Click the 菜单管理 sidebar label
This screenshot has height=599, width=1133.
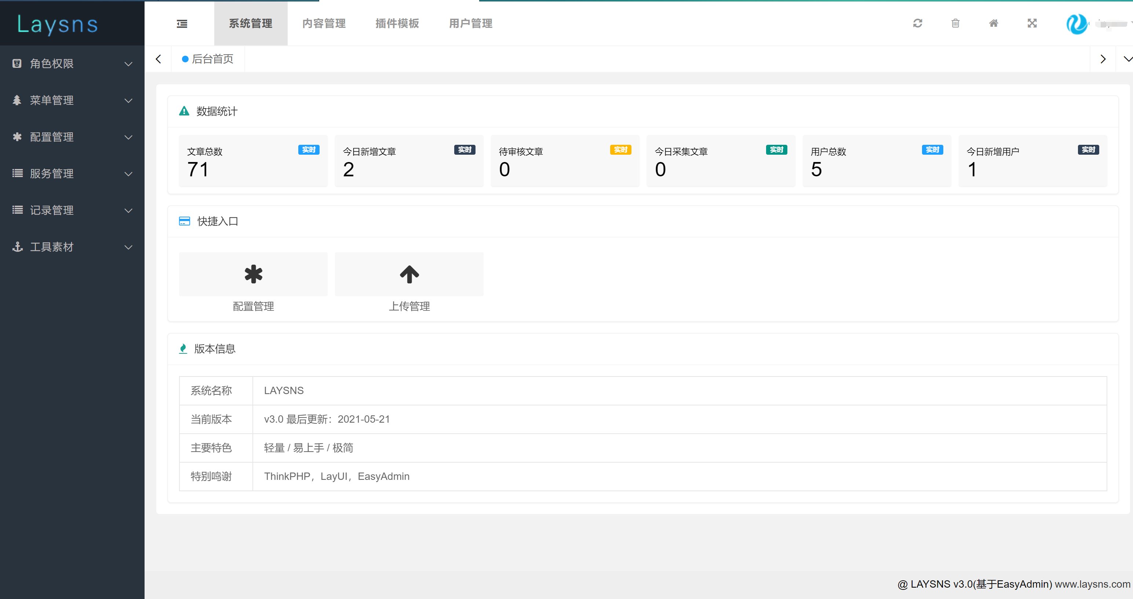[x=51, y=100]
